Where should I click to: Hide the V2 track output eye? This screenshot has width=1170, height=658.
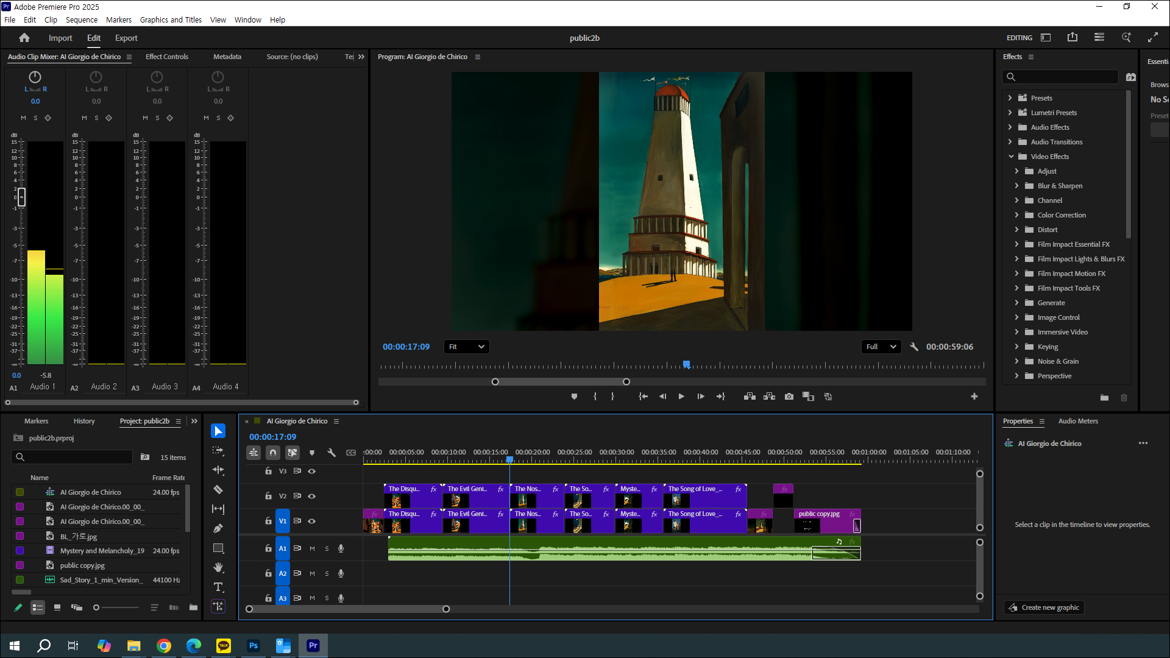(x=311, y=496)
